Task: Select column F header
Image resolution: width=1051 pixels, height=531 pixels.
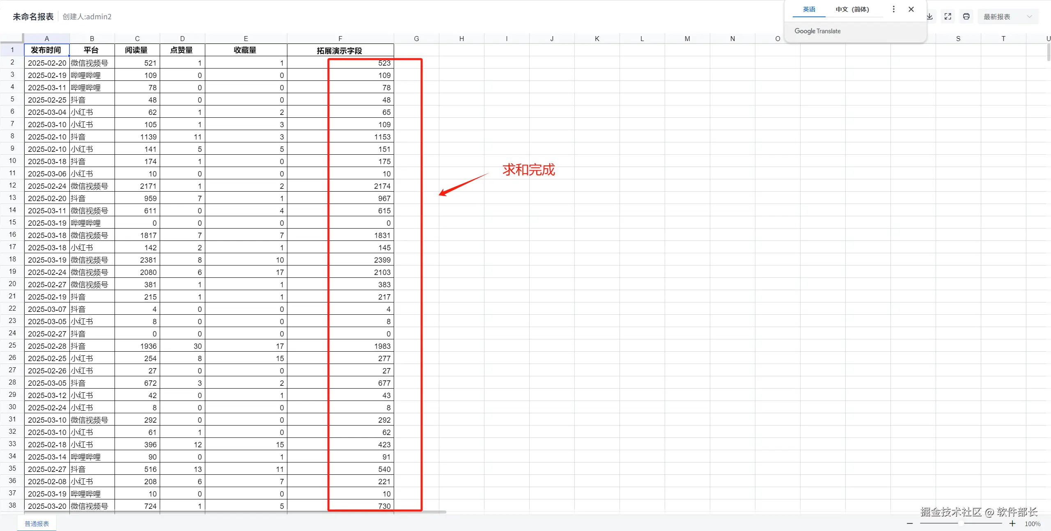Action: [340, 39]
